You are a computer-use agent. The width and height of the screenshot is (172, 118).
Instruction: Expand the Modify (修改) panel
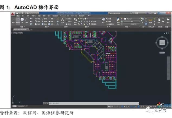pyautogui.click(x=47, y=27)
